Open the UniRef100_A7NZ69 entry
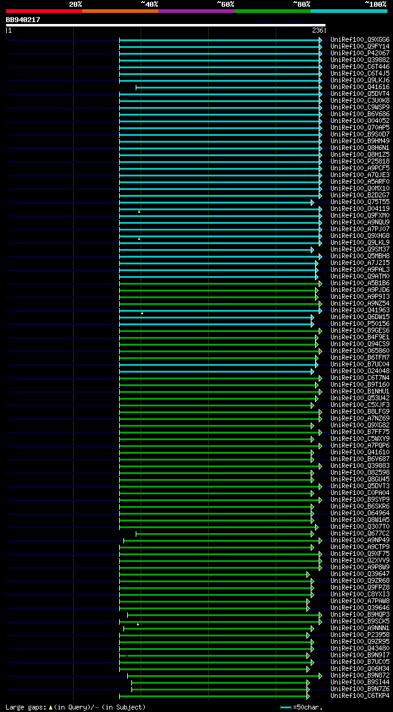Viewport: 393px width, 712px height. click(360, 419)
